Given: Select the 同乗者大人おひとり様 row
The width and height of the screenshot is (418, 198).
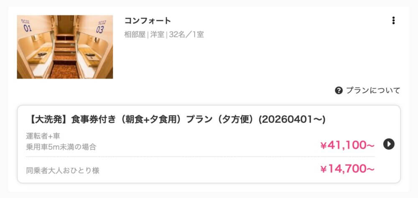Looking at the screenshot, I should point(200,170).
